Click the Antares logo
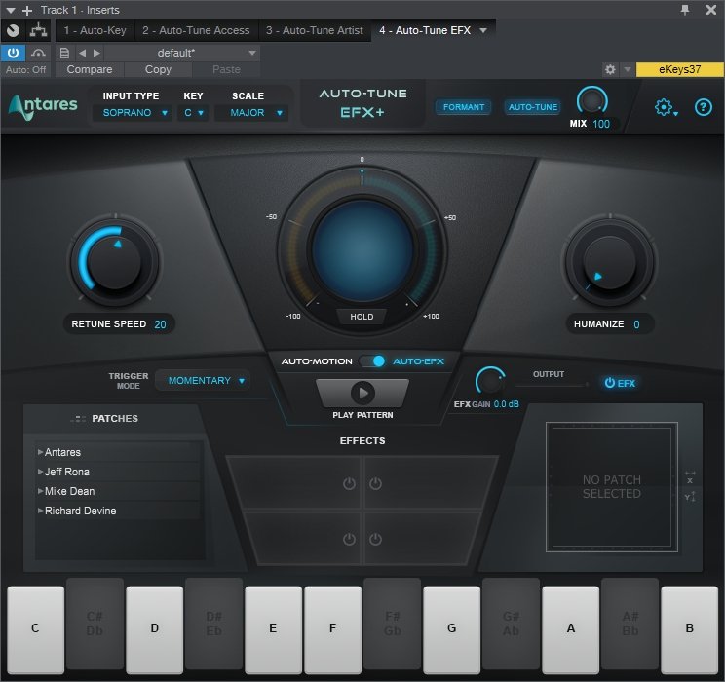 click(x=44, y=107)
